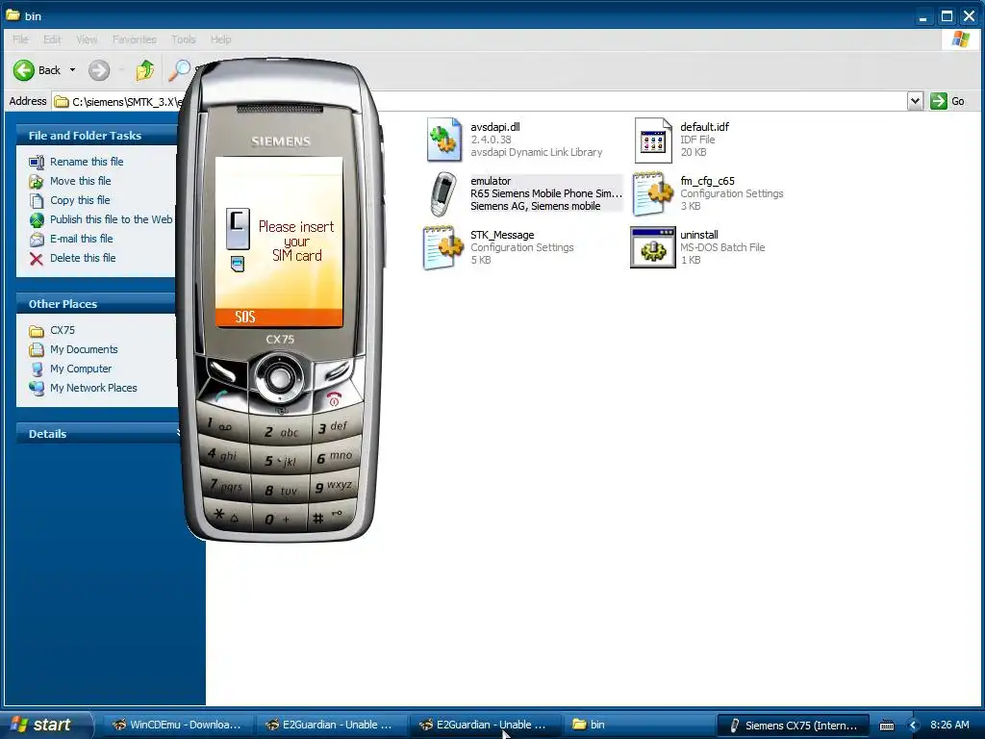Image resolution: width=985 pixels, height=739 pixels.
Task: Click the Go button
Action: pos(947,101)
